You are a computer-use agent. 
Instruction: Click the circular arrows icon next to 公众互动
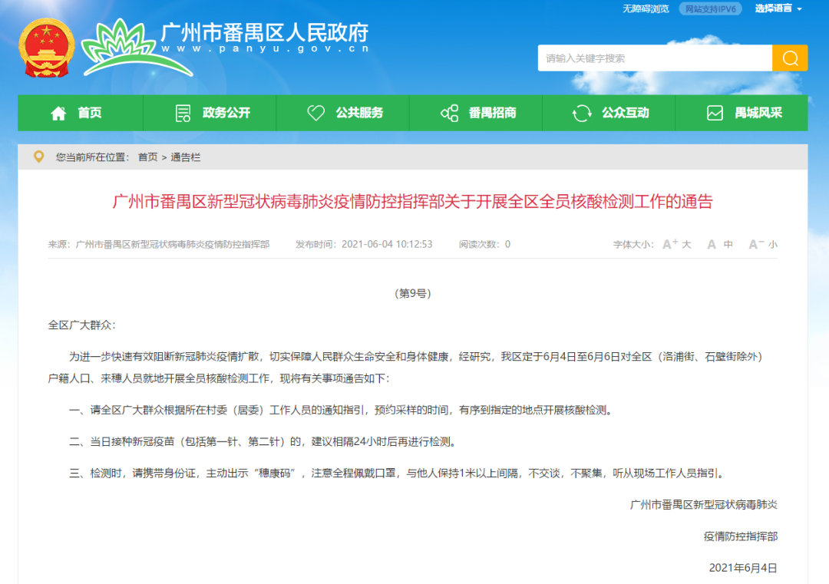click(583, 112)
